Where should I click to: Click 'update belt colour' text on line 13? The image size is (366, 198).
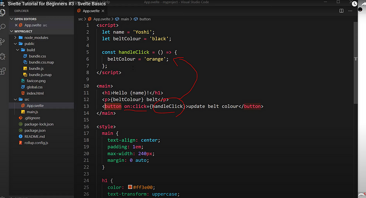click(213, 107)
